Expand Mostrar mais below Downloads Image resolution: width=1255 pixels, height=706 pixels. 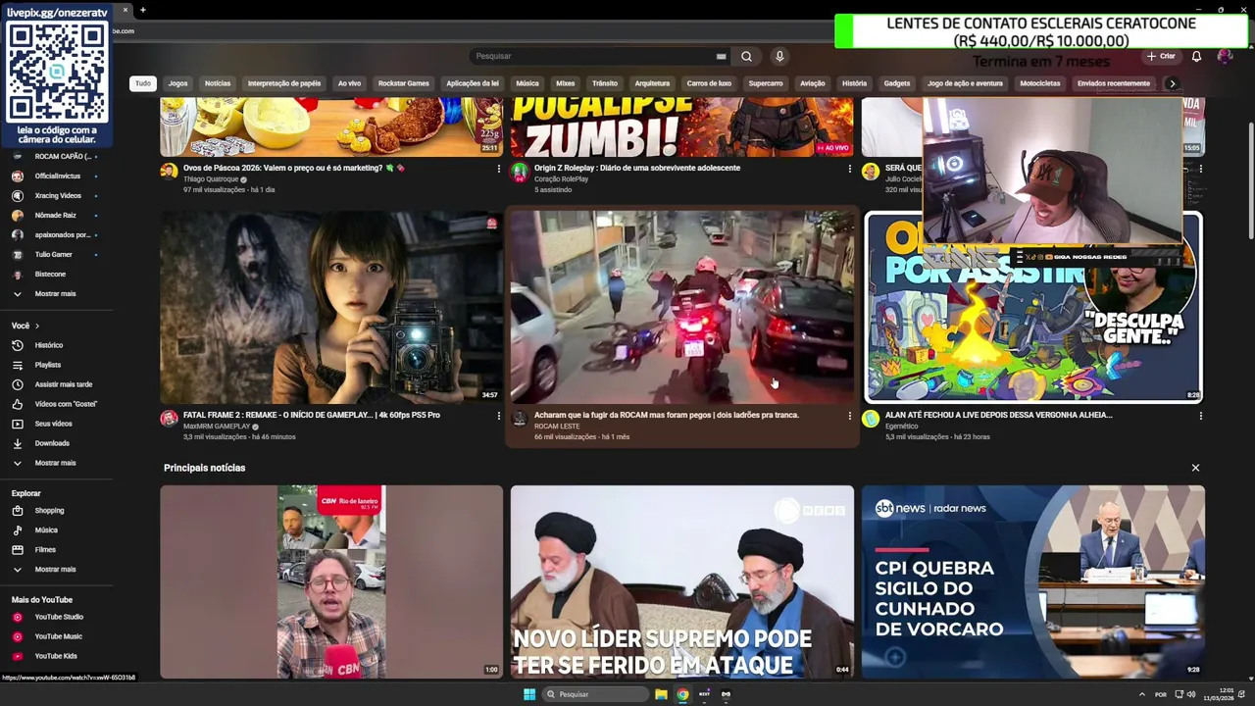coord(55,463)
